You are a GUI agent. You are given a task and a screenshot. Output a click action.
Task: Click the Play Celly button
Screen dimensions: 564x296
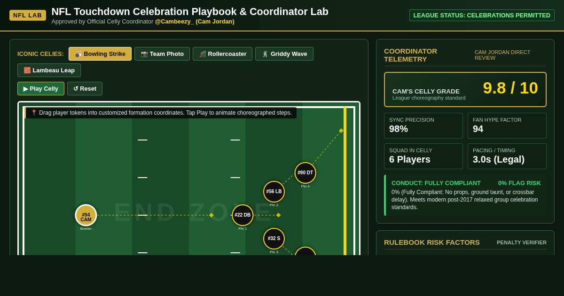[x=41, y=88]
